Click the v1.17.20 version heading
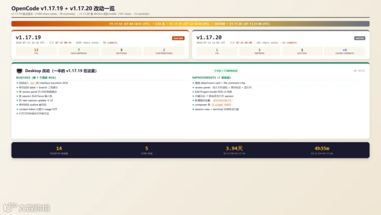This screenshot has width=381, height=215. click(x=209, y=37)
